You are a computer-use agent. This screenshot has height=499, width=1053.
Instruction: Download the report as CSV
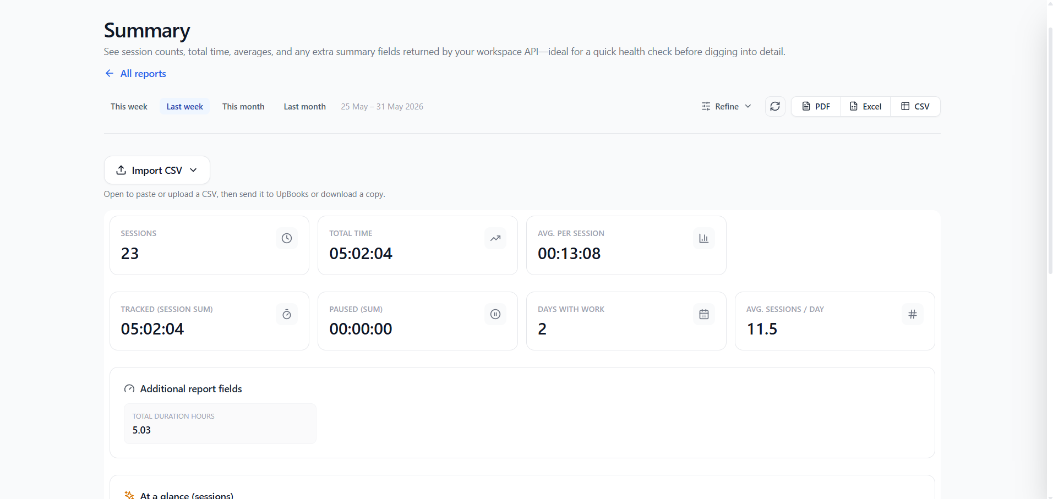[915, 106]
